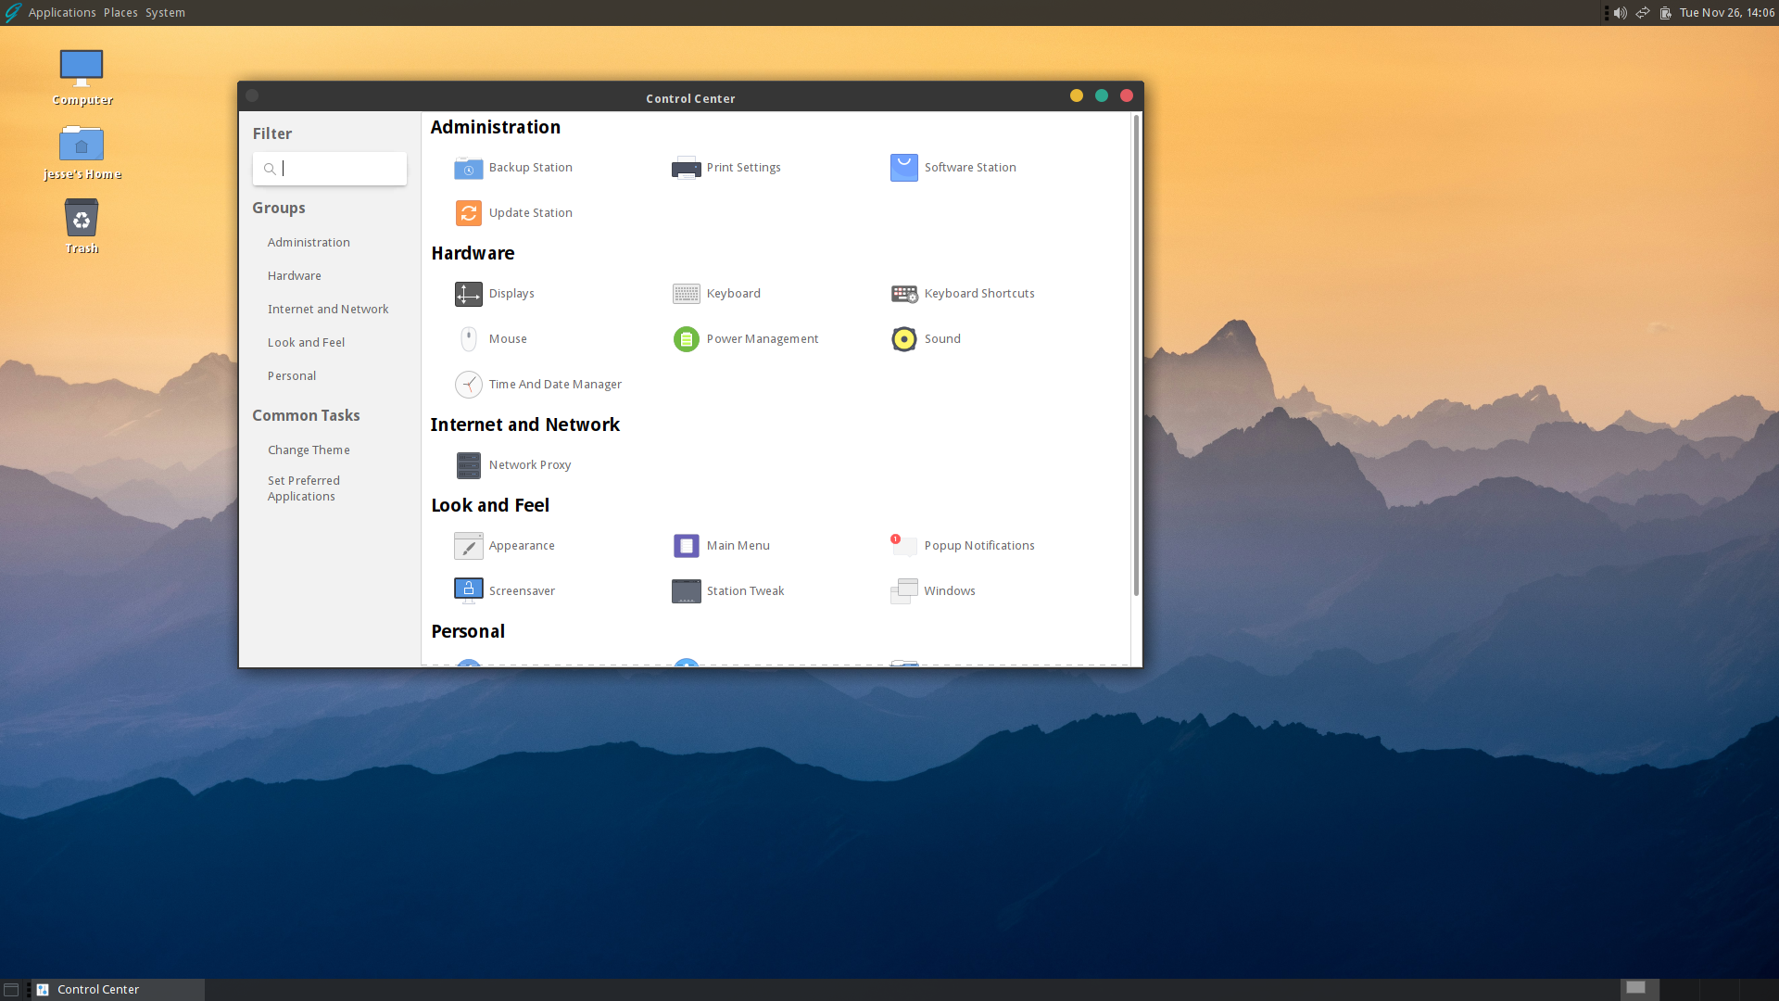Click the volume icon in tray
Screen dimensions: 1779x1001
coord(1621,13)
